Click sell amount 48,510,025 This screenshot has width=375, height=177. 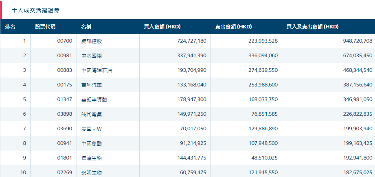pos(265,158)
